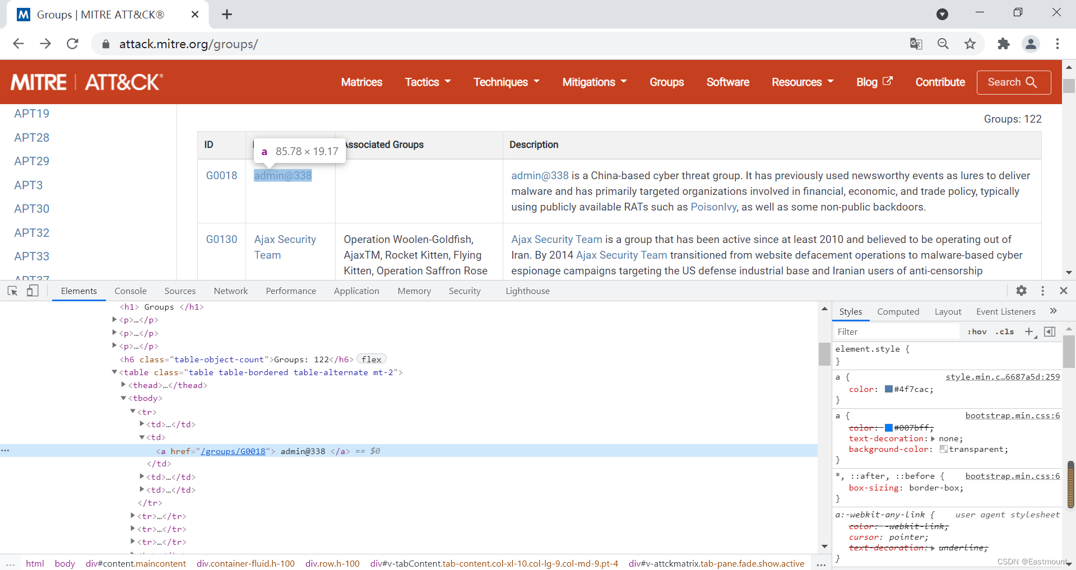Expand the Mitigations dropdown menu
1076x570 pixels.
(595, 82)
